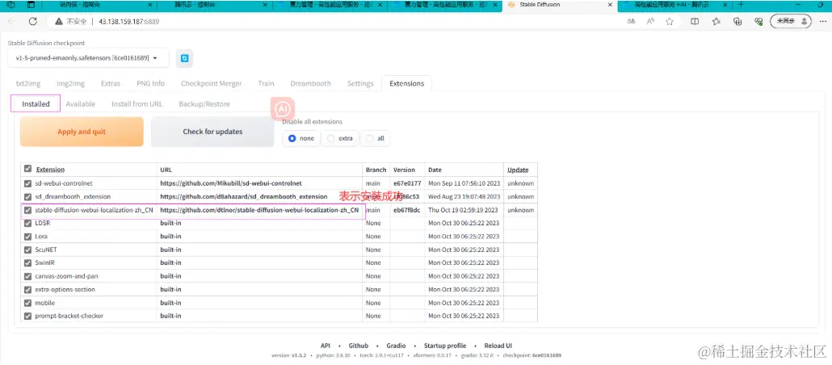Open the Checkpoint Merger tab
The width and height of the screenshot is (832, 365).
211,83
